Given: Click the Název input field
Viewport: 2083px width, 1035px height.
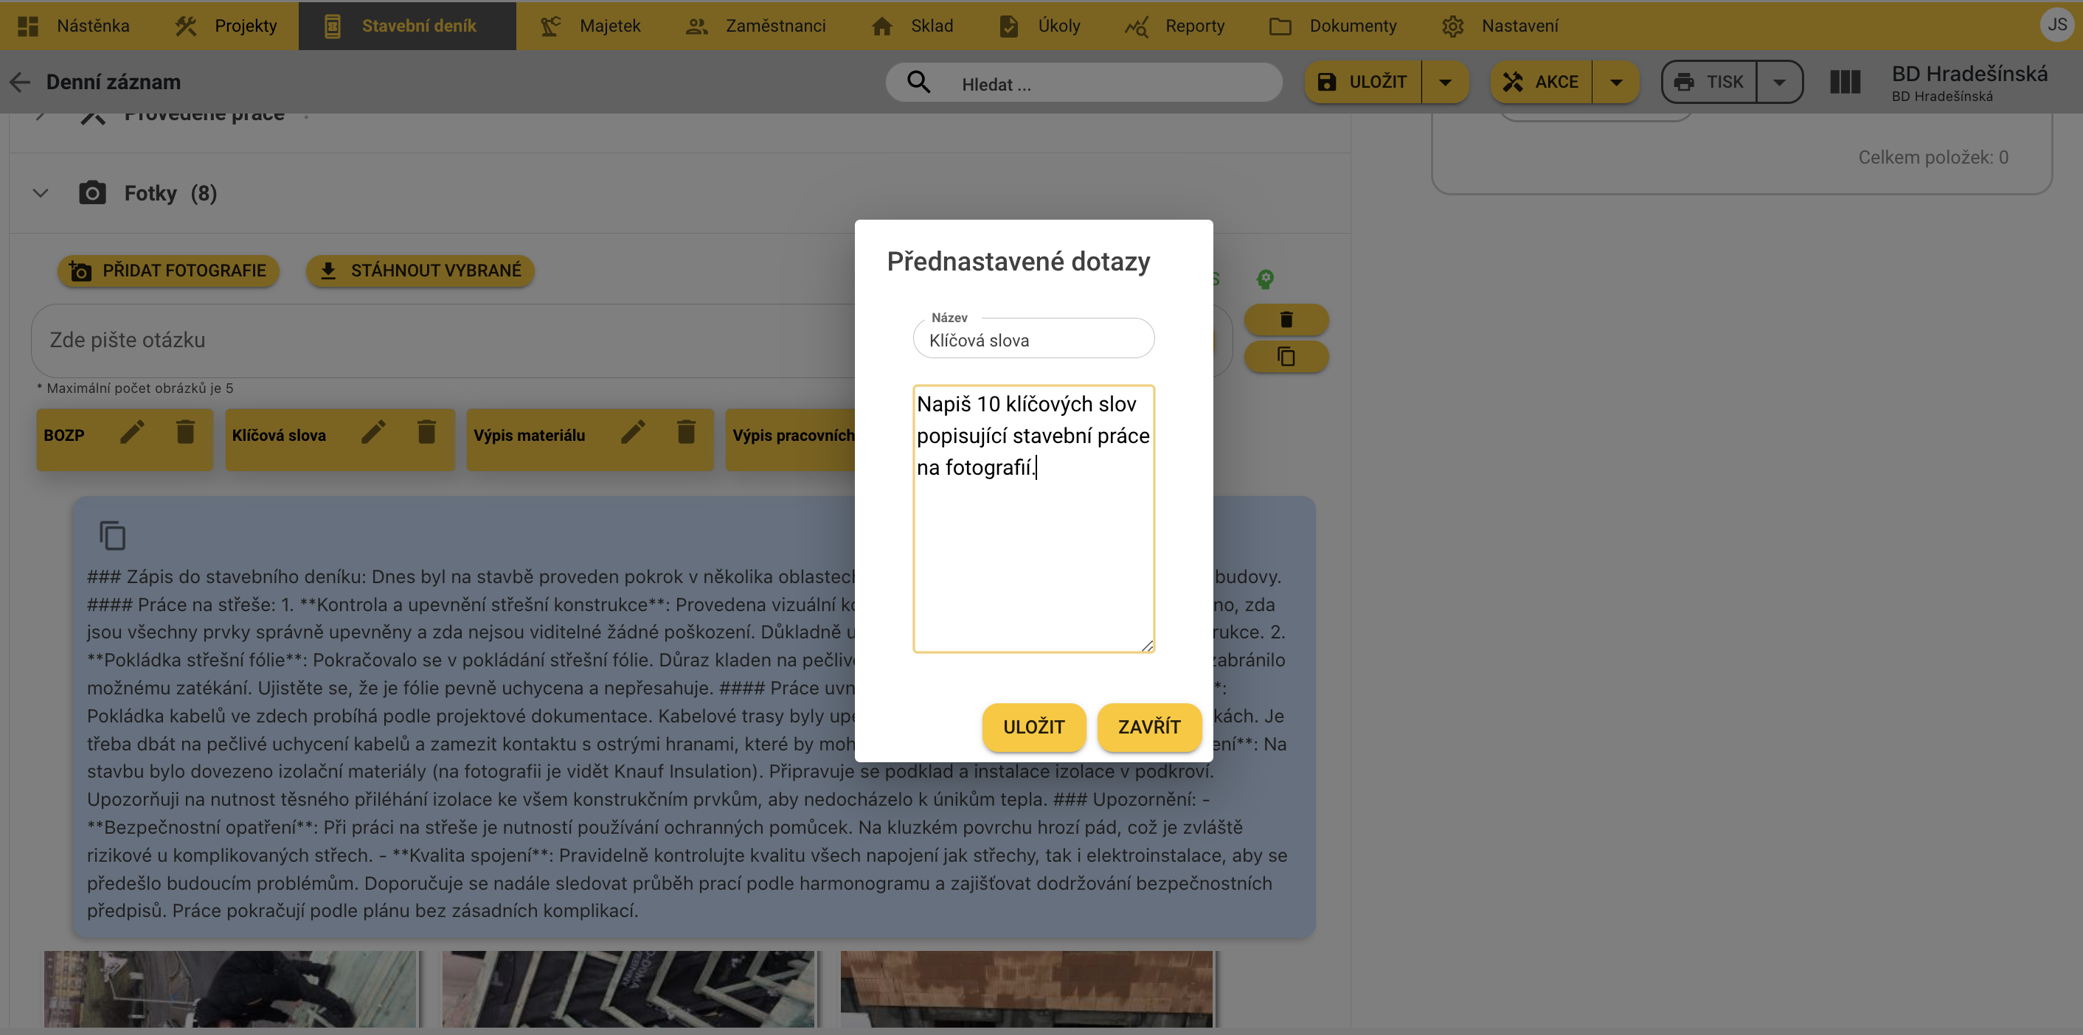Looking at the screenshot, I should pos(1033,340).
